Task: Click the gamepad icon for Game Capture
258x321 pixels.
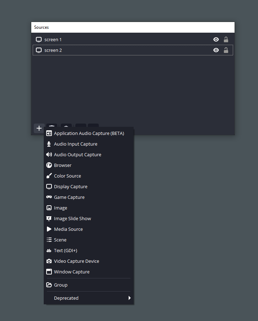Action: click(49, 197)
